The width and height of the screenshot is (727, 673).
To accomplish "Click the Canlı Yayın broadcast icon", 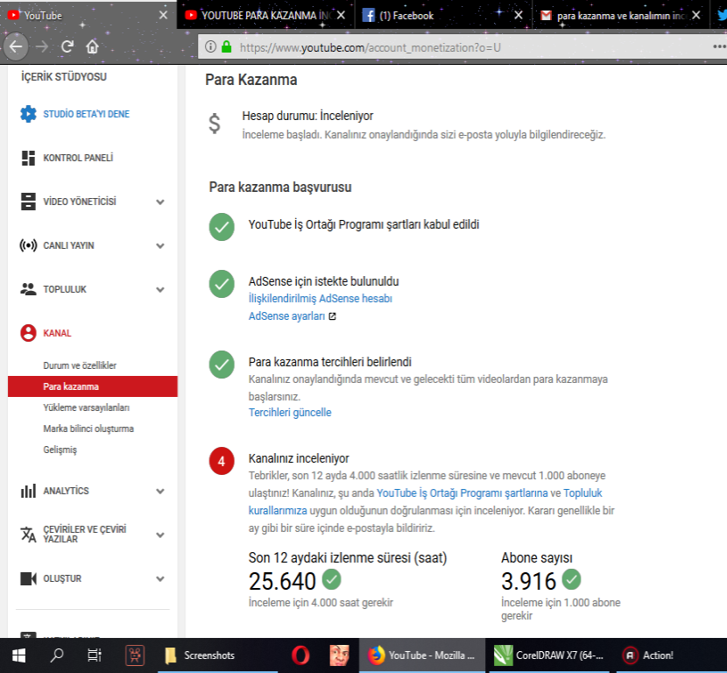I will tap(28, 244).
